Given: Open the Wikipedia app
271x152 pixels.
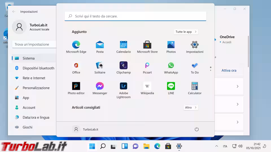Looking at the screenshot, I should [x=147, y=88].
